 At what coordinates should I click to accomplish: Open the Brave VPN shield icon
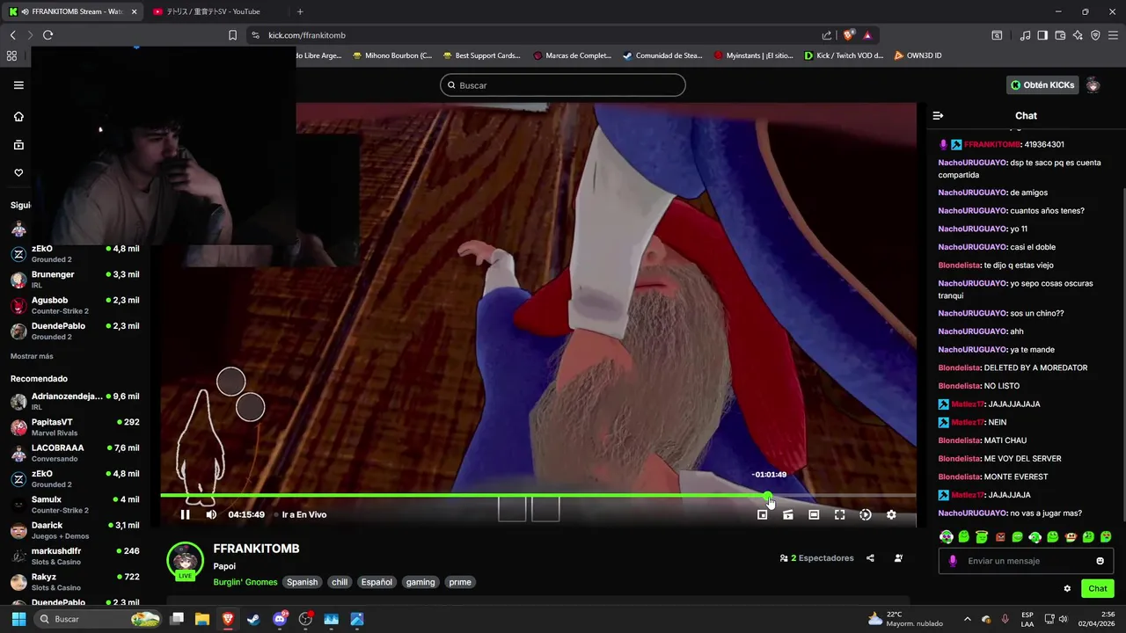(x=1095, y=35)
